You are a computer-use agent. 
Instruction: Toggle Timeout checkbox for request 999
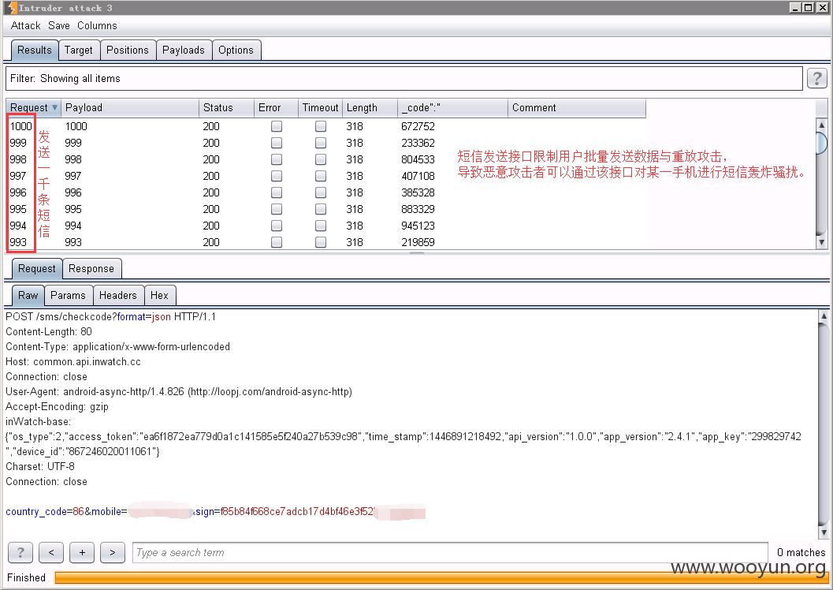click(x=320, y=143)
